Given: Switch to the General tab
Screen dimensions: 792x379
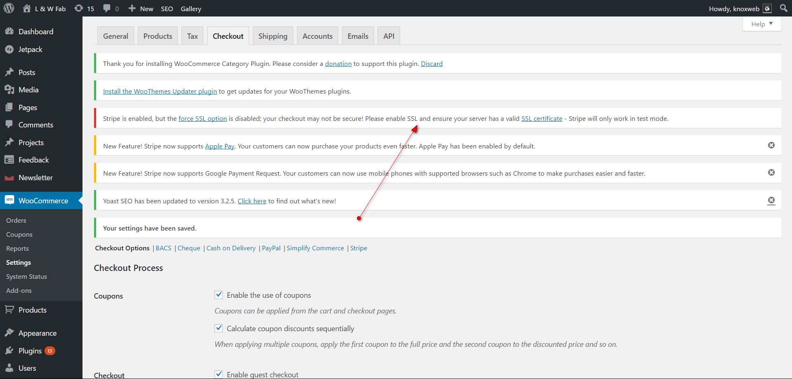Looking at the screenshot, I should point(115,36).
